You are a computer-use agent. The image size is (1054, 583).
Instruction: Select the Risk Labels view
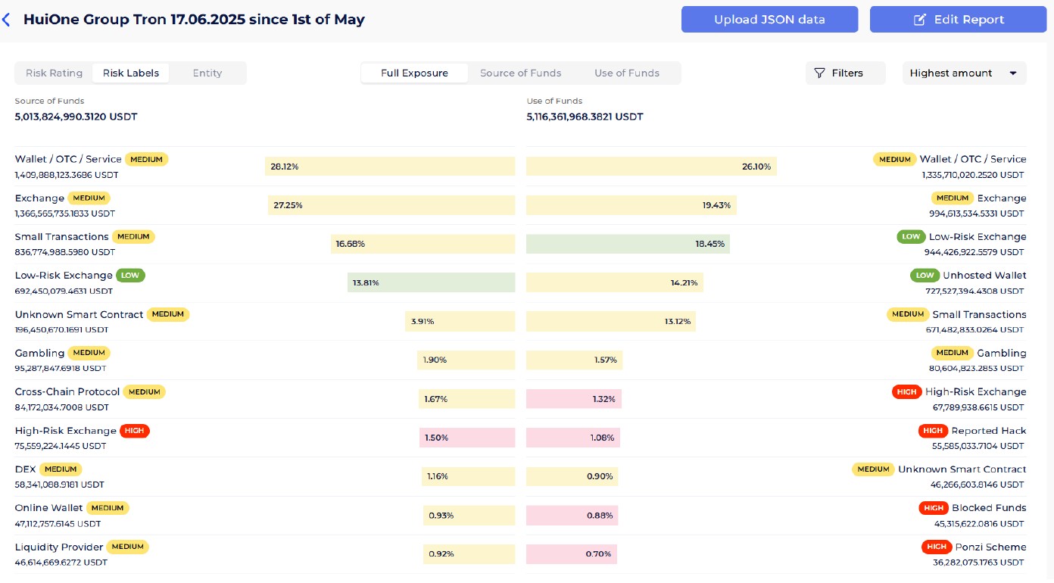coord(131,73)
